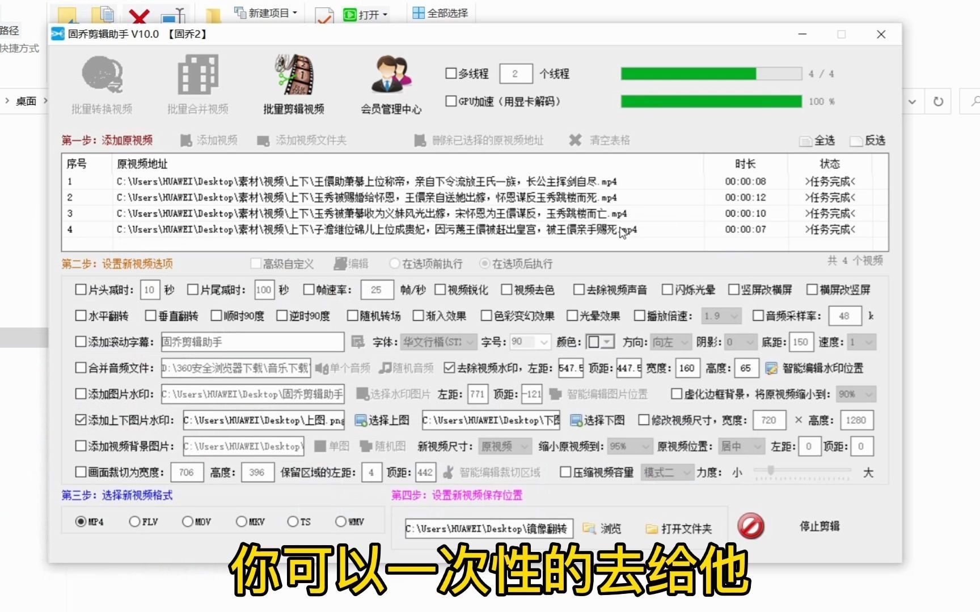Check the 片头减时 option

[81, 290]
